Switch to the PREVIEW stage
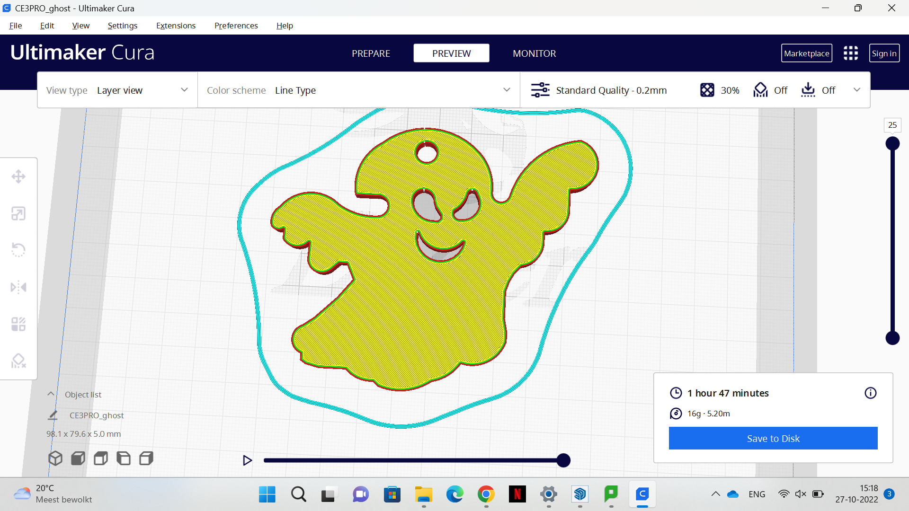 451,53
